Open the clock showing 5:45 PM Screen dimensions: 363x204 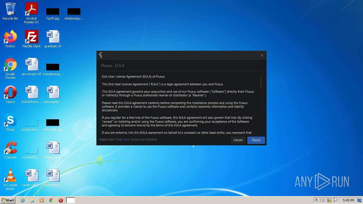point(348,200)
